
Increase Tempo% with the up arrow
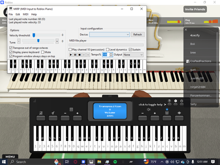click(111, 54)
